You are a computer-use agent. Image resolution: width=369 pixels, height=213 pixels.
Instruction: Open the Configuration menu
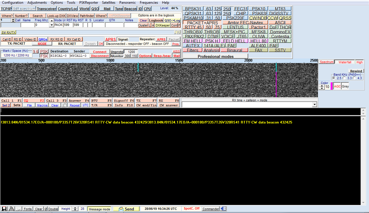13,3
